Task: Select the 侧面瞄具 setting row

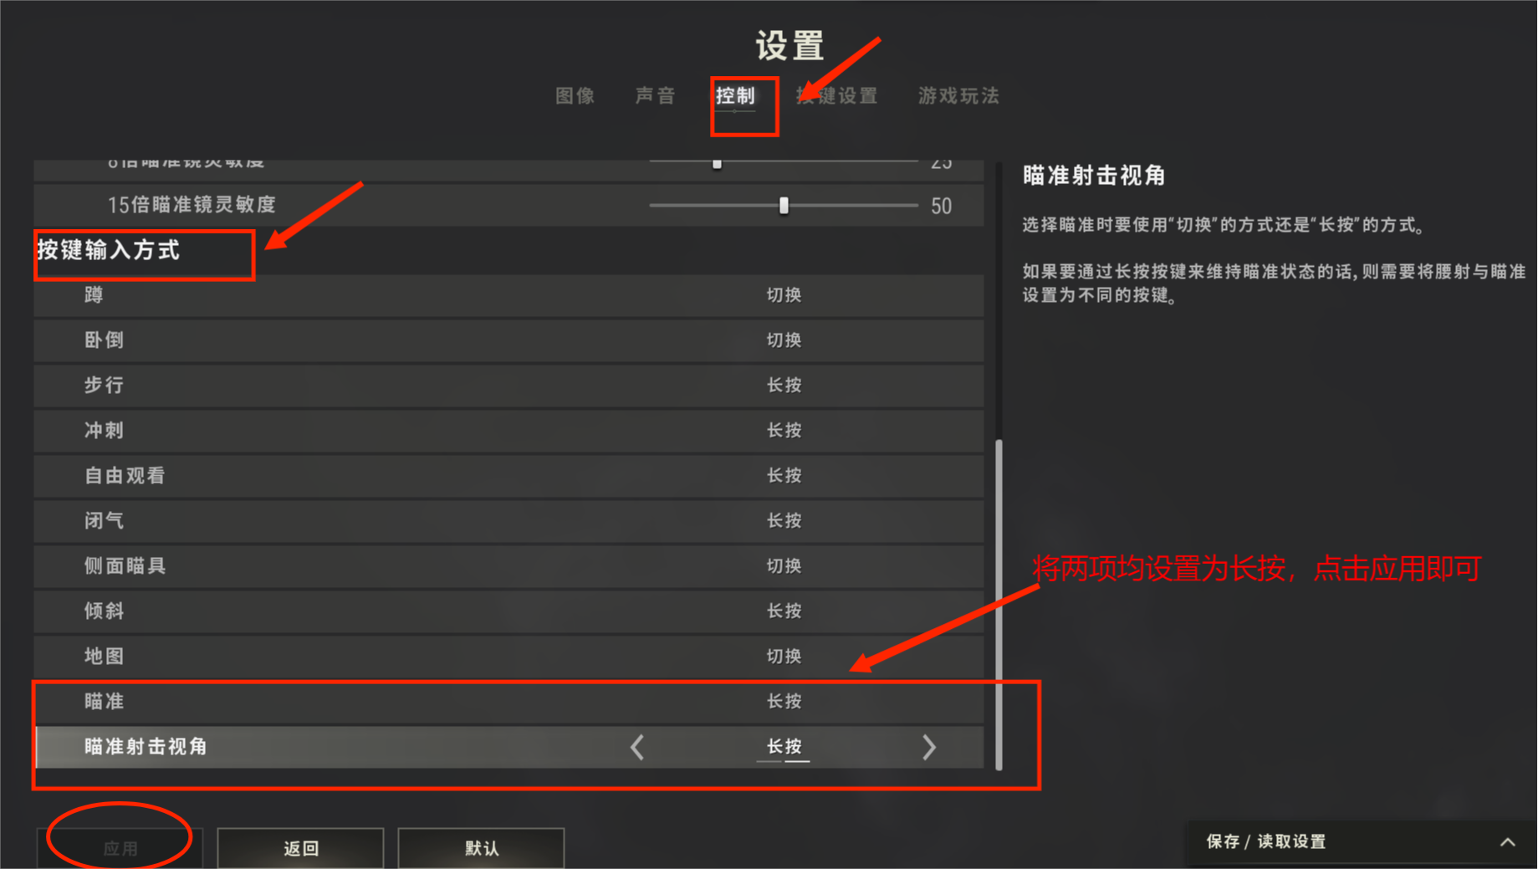Action: [x=508, y=566]
